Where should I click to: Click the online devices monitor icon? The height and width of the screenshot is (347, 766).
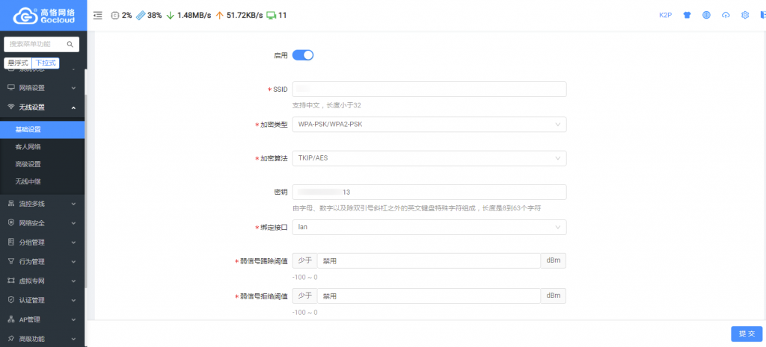[x=271, y=16]
